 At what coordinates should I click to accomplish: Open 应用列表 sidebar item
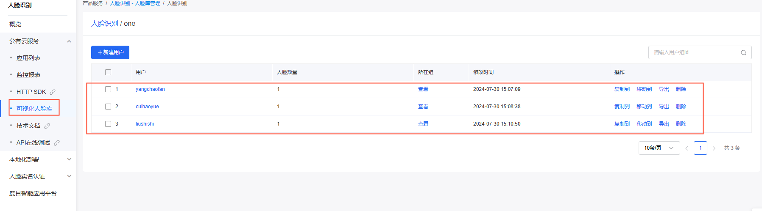coord(28,58)
